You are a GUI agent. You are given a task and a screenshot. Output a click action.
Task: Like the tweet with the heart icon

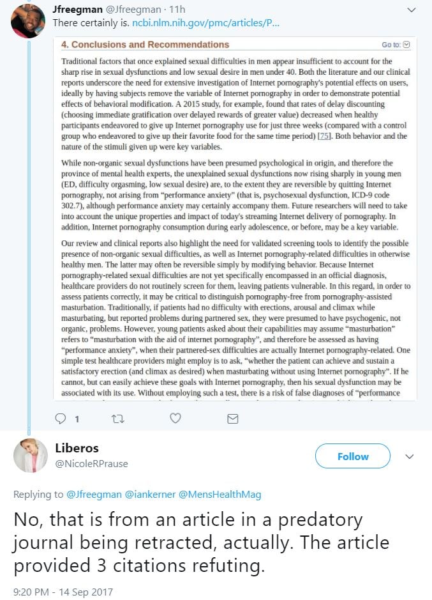click(175, 419)
